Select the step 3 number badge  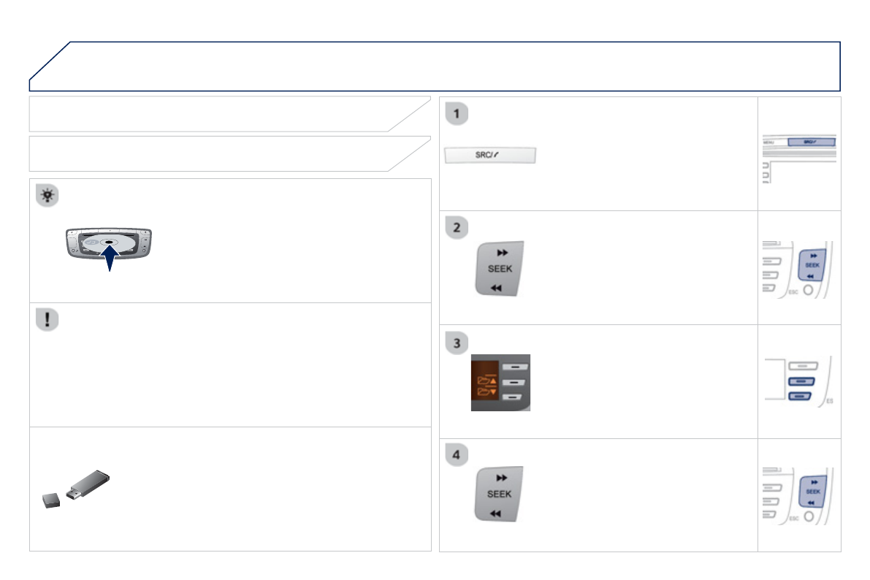tap(457, 341)
